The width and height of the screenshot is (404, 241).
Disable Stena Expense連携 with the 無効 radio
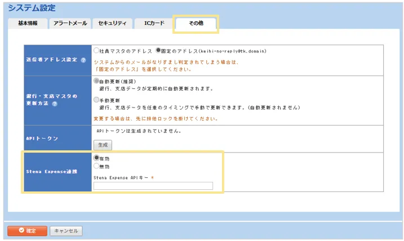coord(97,166)
